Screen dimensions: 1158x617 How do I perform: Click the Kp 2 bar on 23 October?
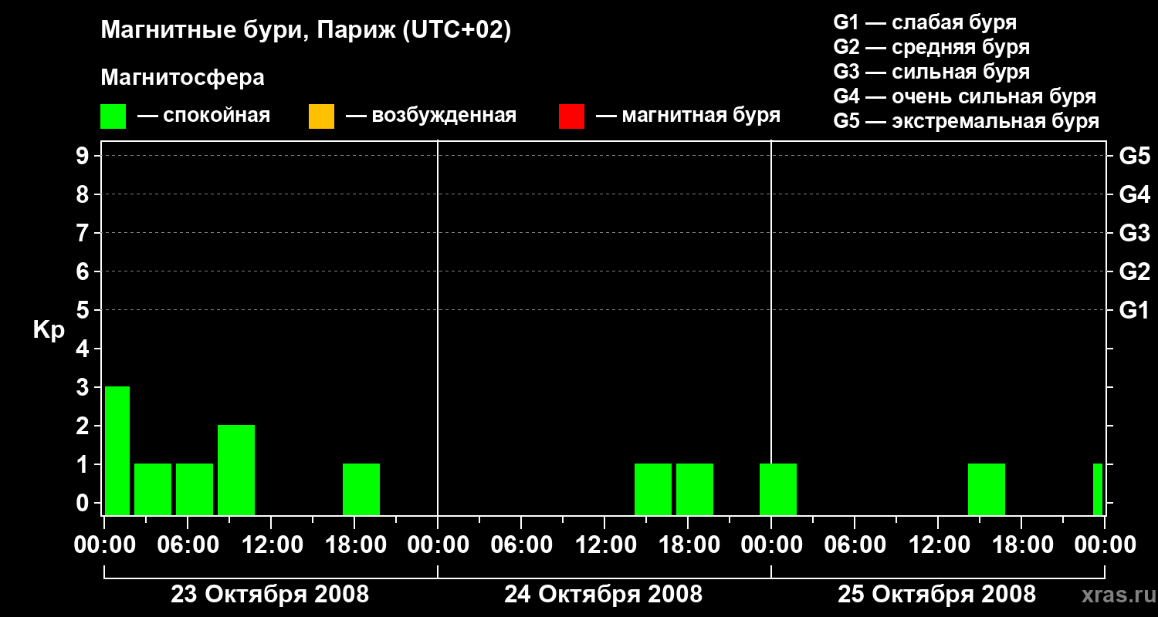click(236, 470)
